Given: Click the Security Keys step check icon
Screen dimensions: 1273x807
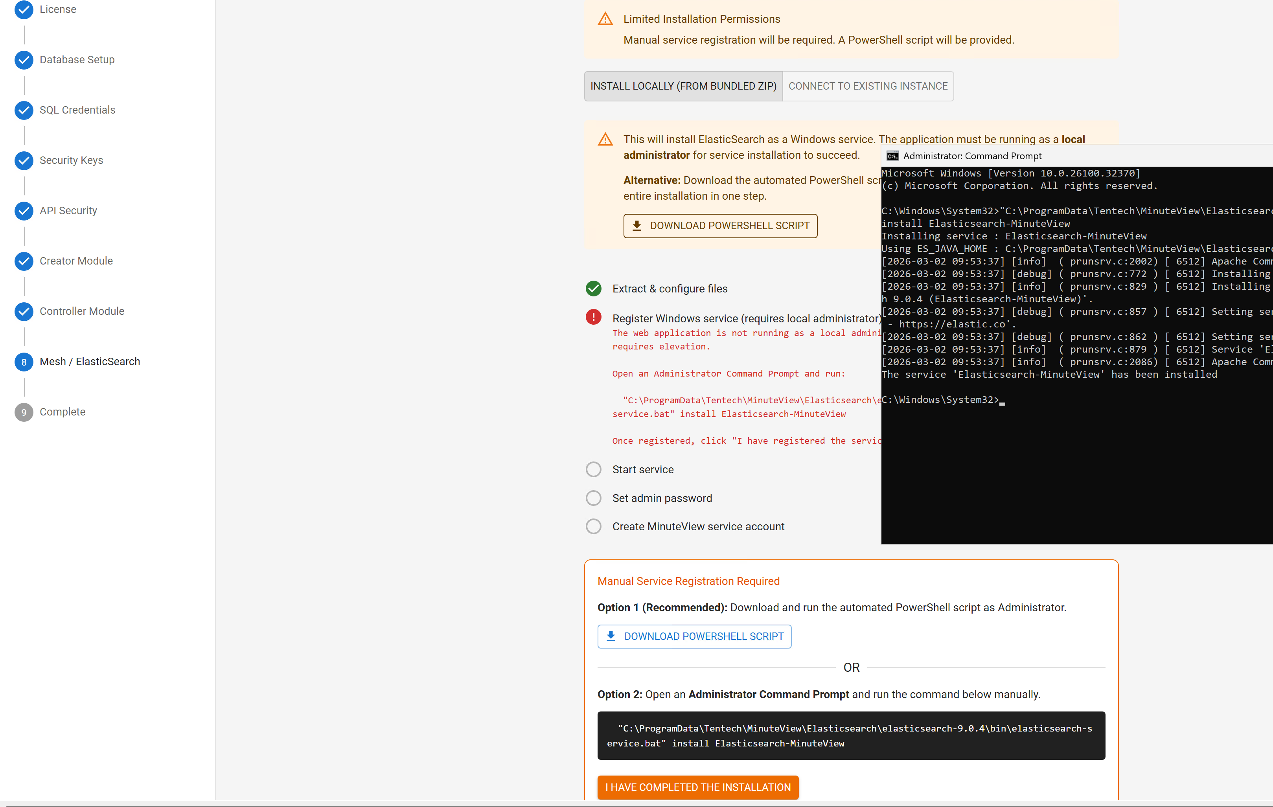Looking at the screenshot, I should [x=24, y=161].
